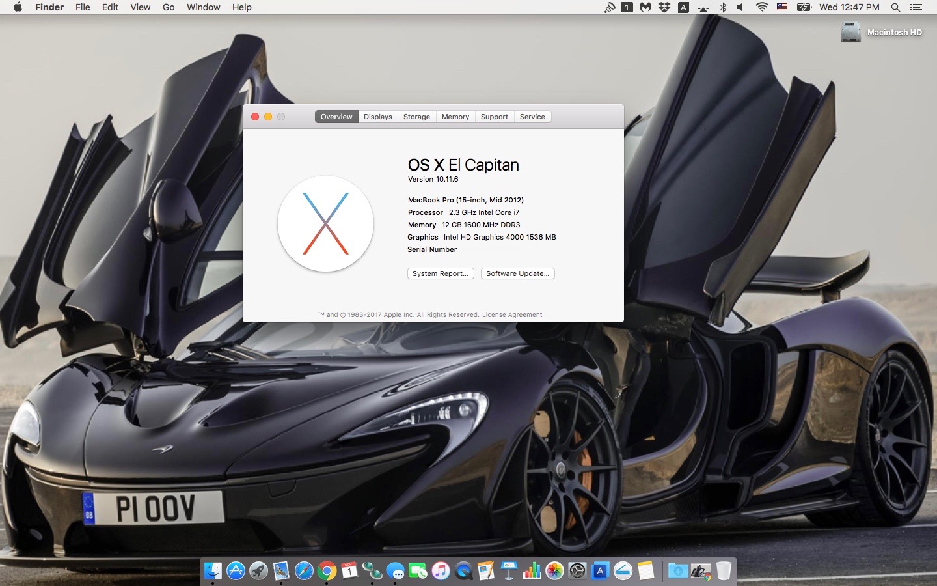Open the yellow Notes icon in Dock

pyautogui.click(x=645, y=571)
